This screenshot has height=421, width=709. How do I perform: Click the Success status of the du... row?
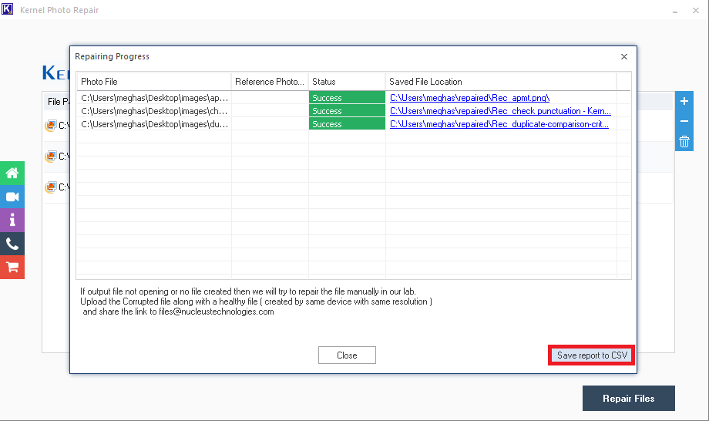pos(347,124)
